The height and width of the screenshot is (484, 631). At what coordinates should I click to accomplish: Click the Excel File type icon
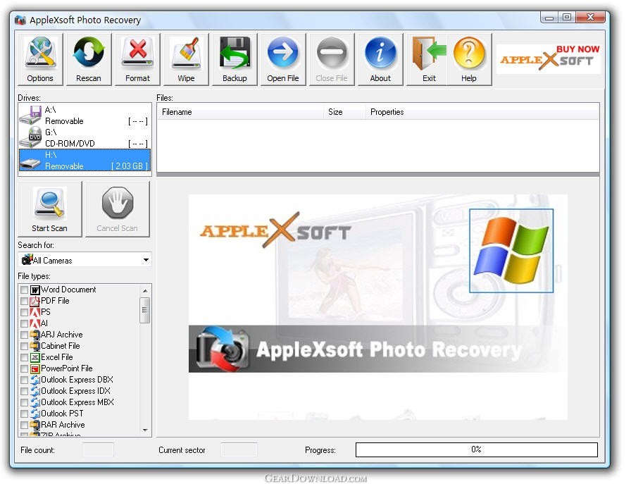click(x=35, y=358)
